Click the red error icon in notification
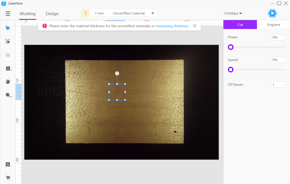 point(45,26)
